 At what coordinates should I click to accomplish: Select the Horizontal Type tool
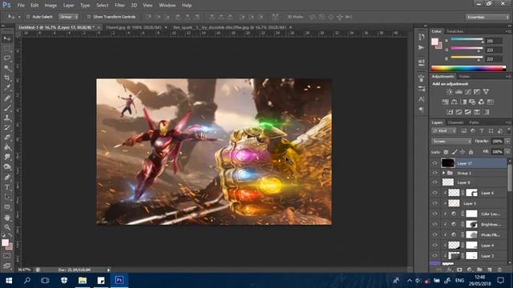7,187
